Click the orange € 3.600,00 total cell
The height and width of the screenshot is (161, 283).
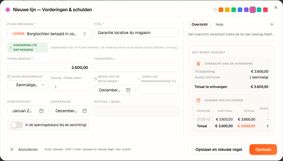coord(246,126)
